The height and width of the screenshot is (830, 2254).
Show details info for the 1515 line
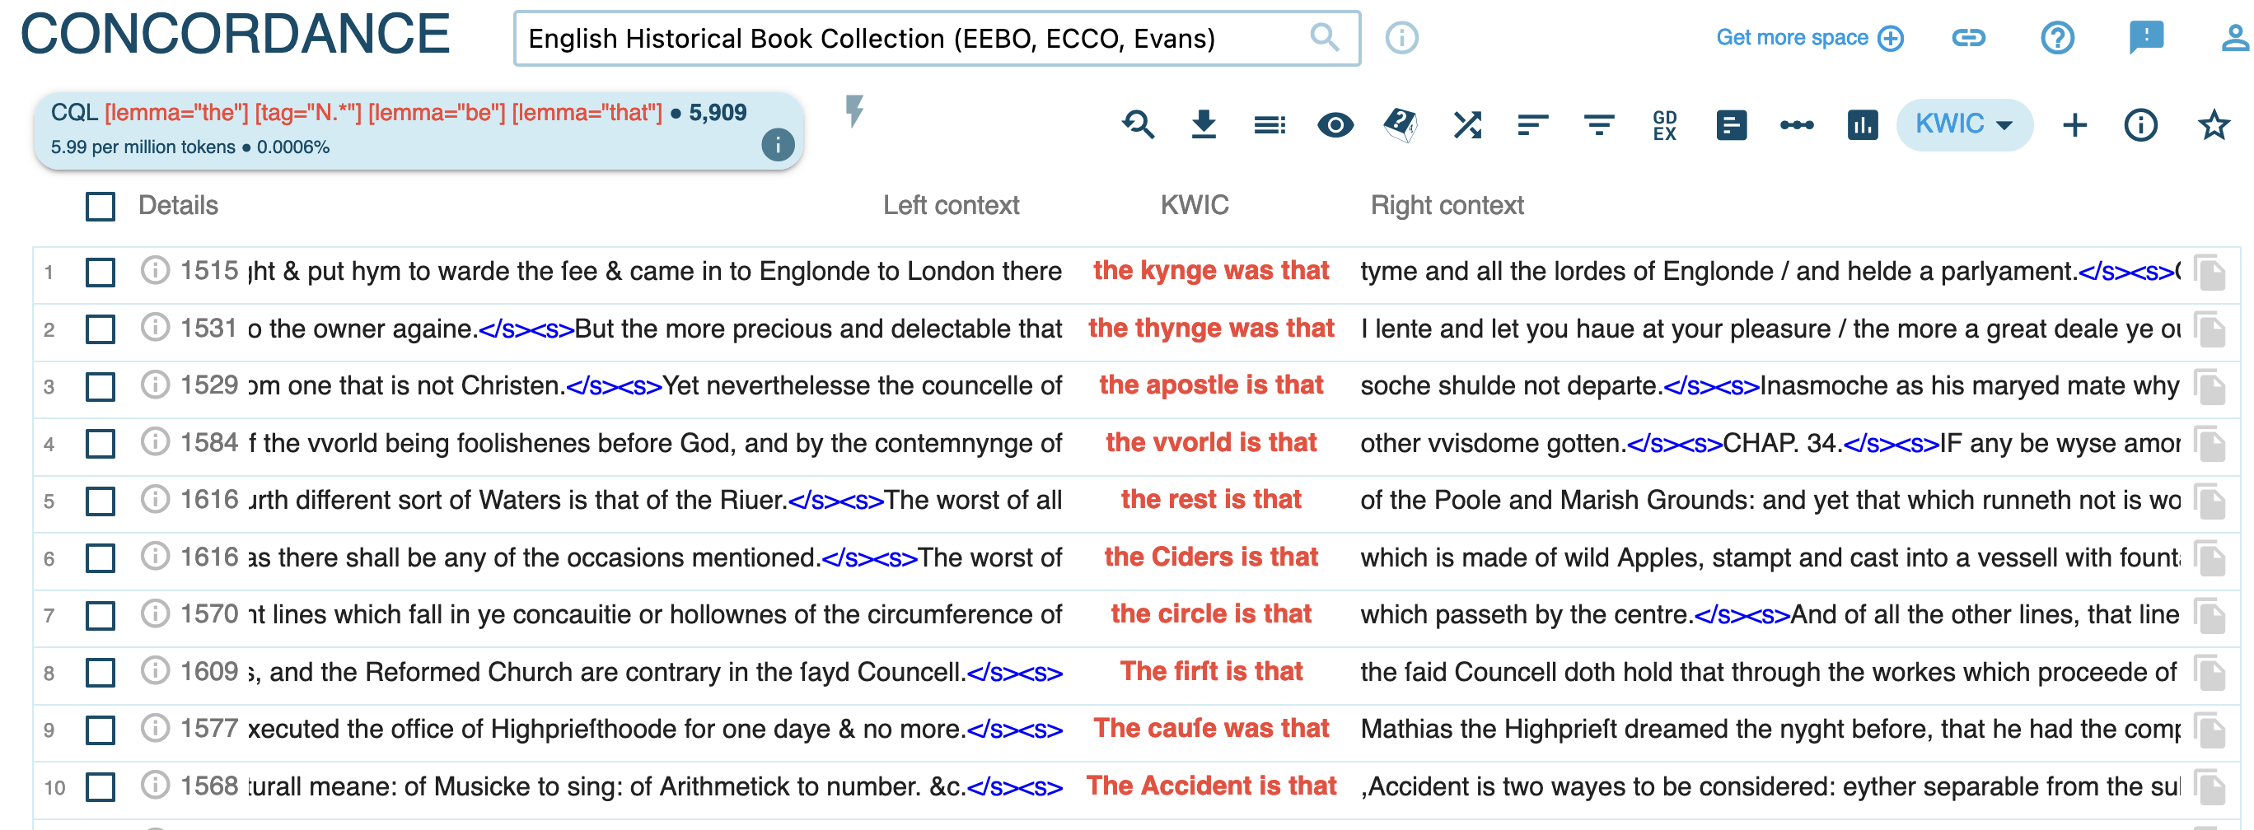click(x=155, y=270)
